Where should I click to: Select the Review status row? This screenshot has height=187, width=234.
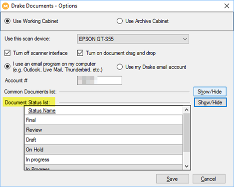tap(103, 130)
